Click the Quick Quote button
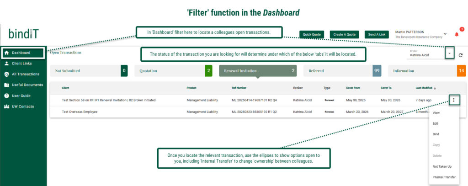Screen dimensions: 468x186 tap(312, 35)
